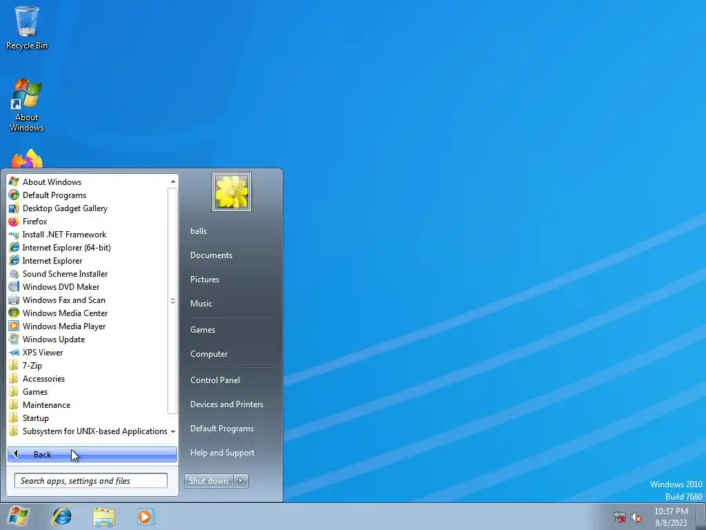Viewport: 706px width, 530px height.
Task: Click the Shut down button
Action: [209, 481]
